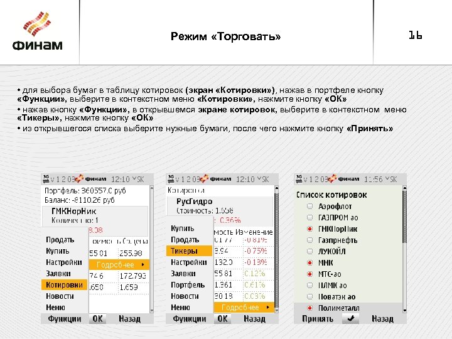
Task: Click scroll-down arrow on the Список котировок scrollbar
Action: click(x=405, y=311)
